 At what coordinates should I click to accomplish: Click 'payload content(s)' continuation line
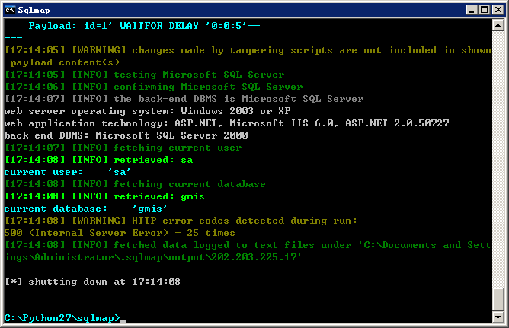[65, 62]
